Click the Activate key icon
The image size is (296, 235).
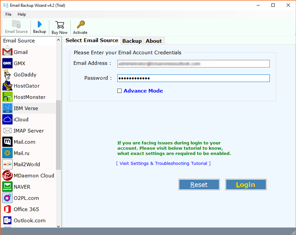(x=81, y=24)
